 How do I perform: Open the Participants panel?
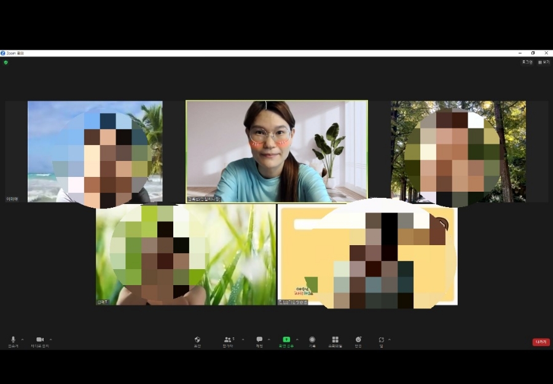(x=228, y=342)
